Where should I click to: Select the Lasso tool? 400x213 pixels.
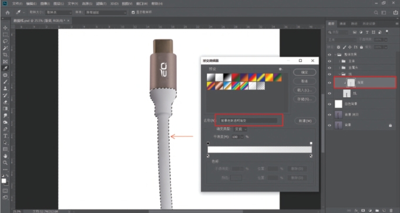[x=5, y=41]
